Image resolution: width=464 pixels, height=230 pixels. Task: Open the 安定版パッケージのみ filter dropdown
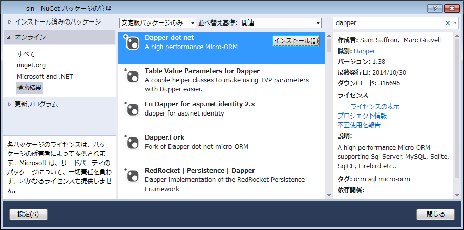tap(157, 23)
